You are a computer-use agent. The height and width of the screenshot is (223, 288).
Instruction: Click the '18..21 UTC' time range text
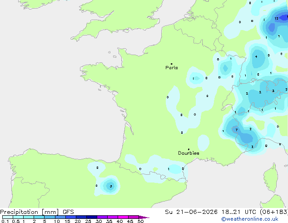[238, 212]
